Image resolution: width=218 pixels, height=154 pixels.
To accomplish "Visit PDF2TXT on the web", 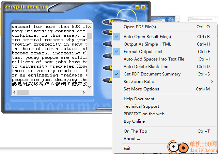I will coord(164,114).
